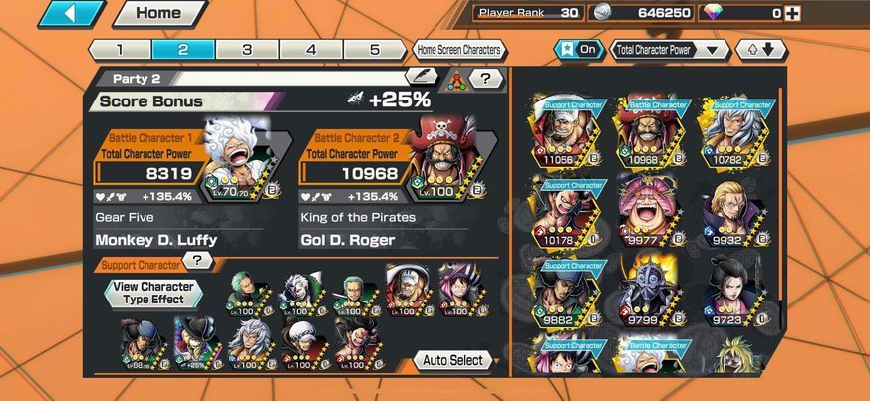
Task: Open the character type triangle chart icon
Action: coord(456,81)
